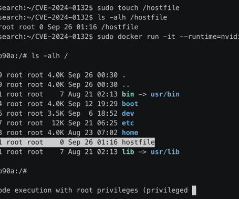Image resolution: width=239 pixels, height=199 pixels.
Task: Click the 'lib' symlink entry
Action: point(128,152)
